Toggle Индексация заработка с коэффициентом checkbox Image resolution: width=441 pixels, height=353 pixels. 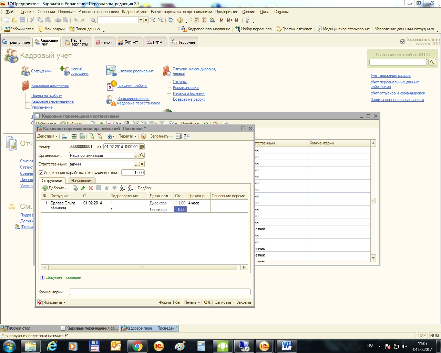tap(41, 173)
